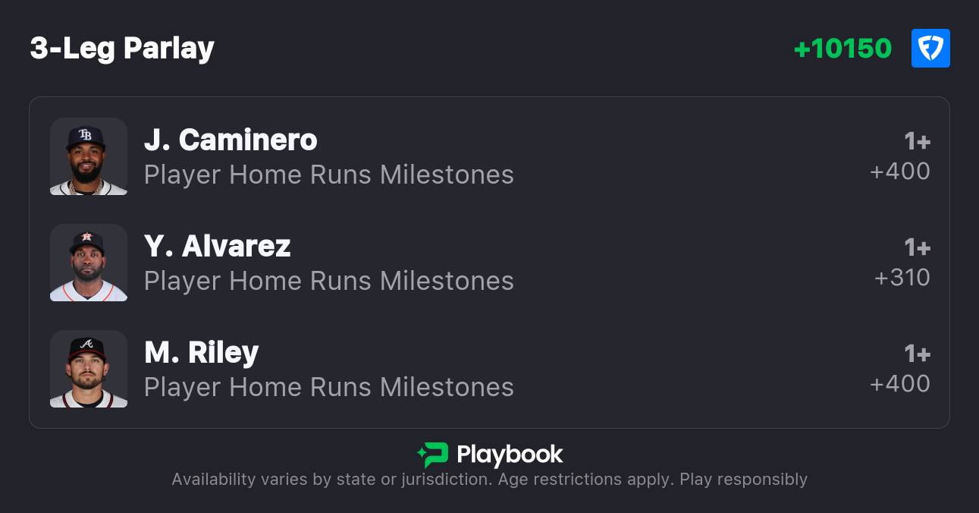Click Alvarez's Player Home Runs Milestones label
979x513 pixels.
[329, 281]
